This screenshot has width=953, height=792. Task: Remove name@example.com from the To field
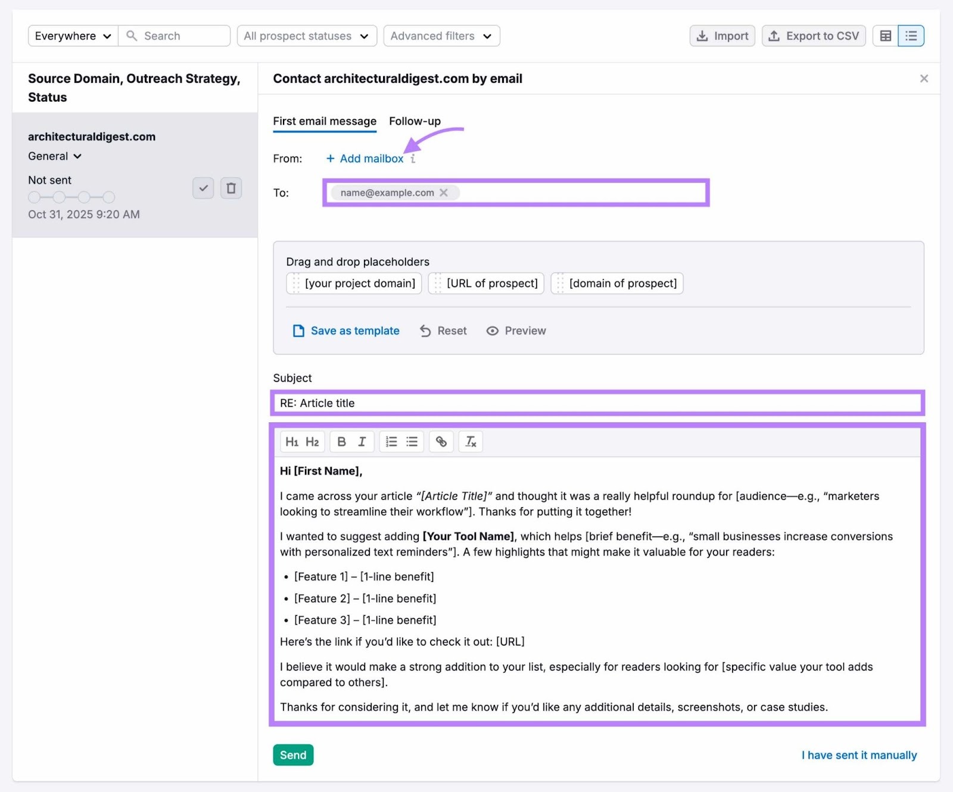click(444, 192)
